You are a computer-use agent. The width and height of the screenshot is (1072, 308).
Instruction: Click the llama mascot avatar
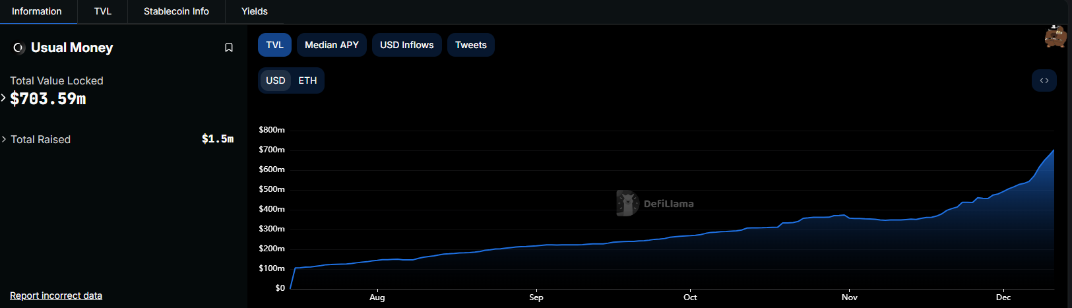[x=1056, y=37]
